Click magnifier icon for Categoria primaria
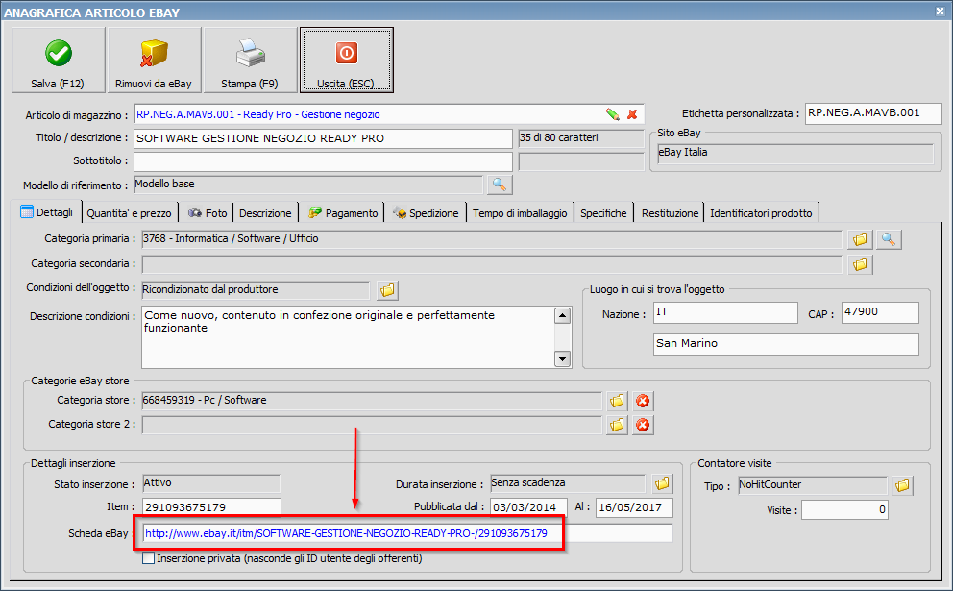Image resolution: width=953 pixels, height=591 pixels. (889, 239)
